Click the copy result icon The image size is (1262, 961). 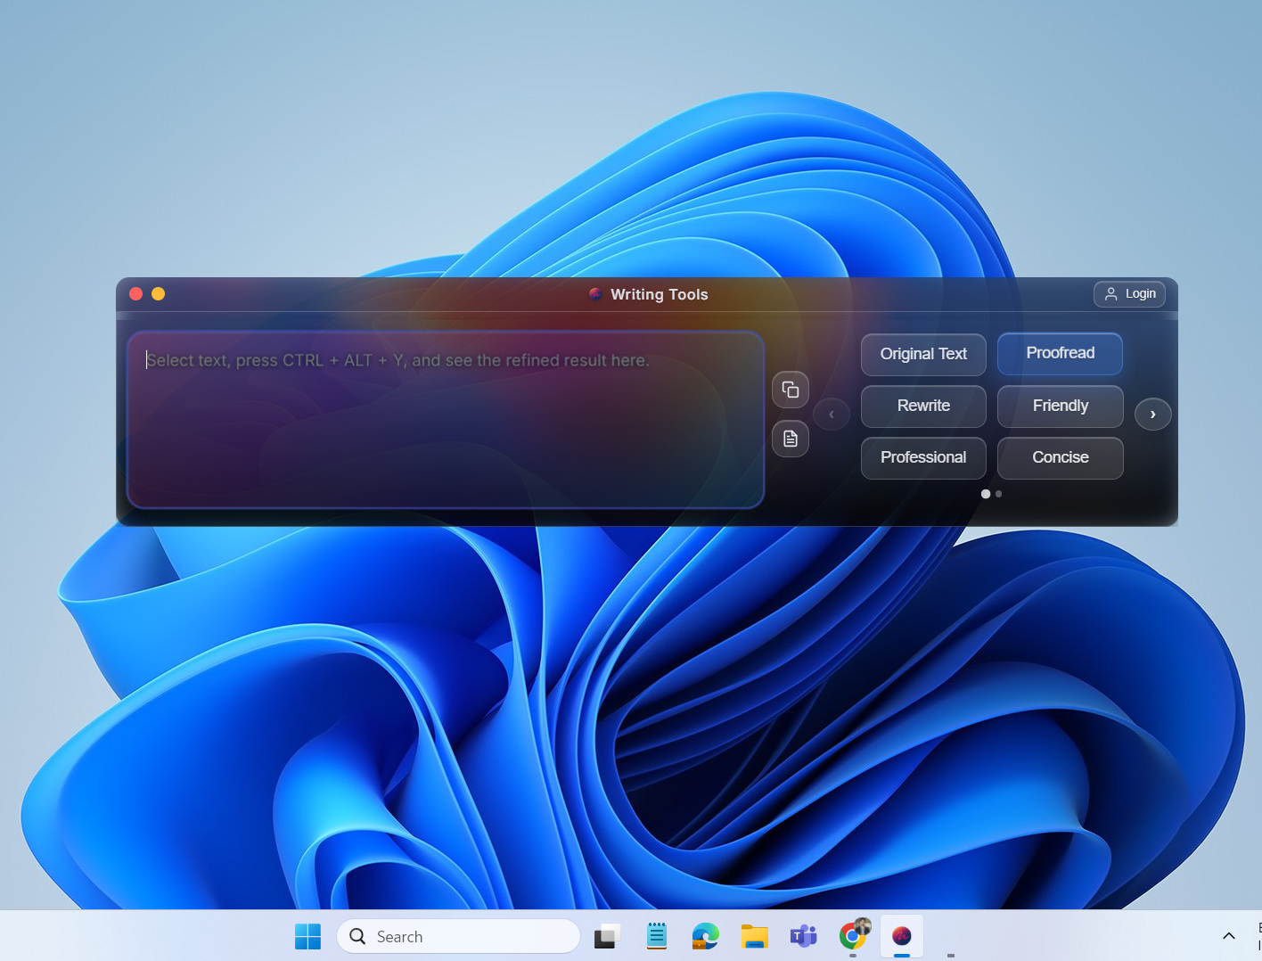tap(790, 390)
